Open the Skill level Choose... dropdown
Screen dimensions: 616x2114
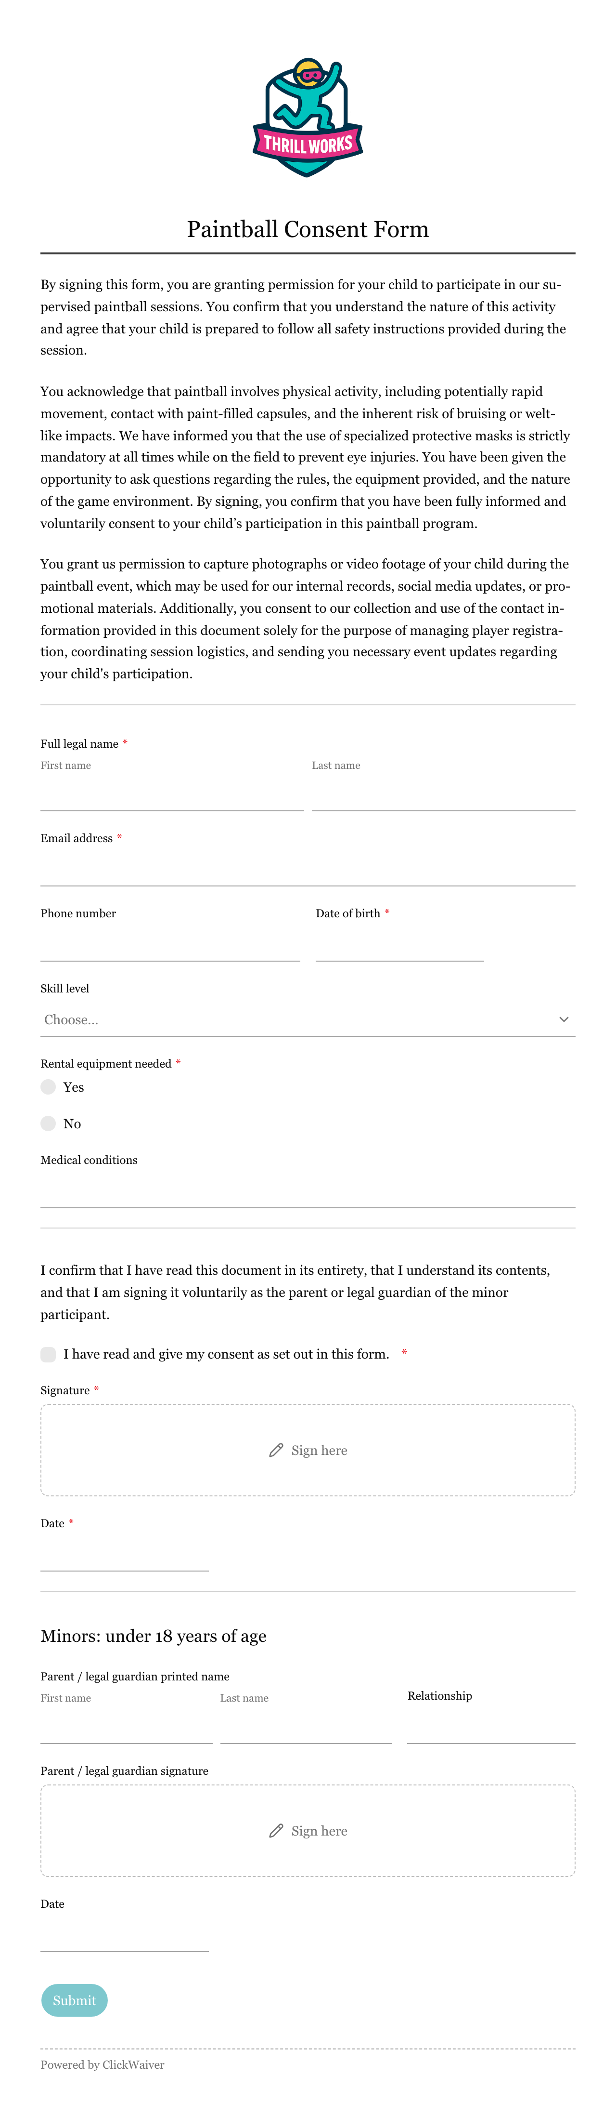point(308,1019)
